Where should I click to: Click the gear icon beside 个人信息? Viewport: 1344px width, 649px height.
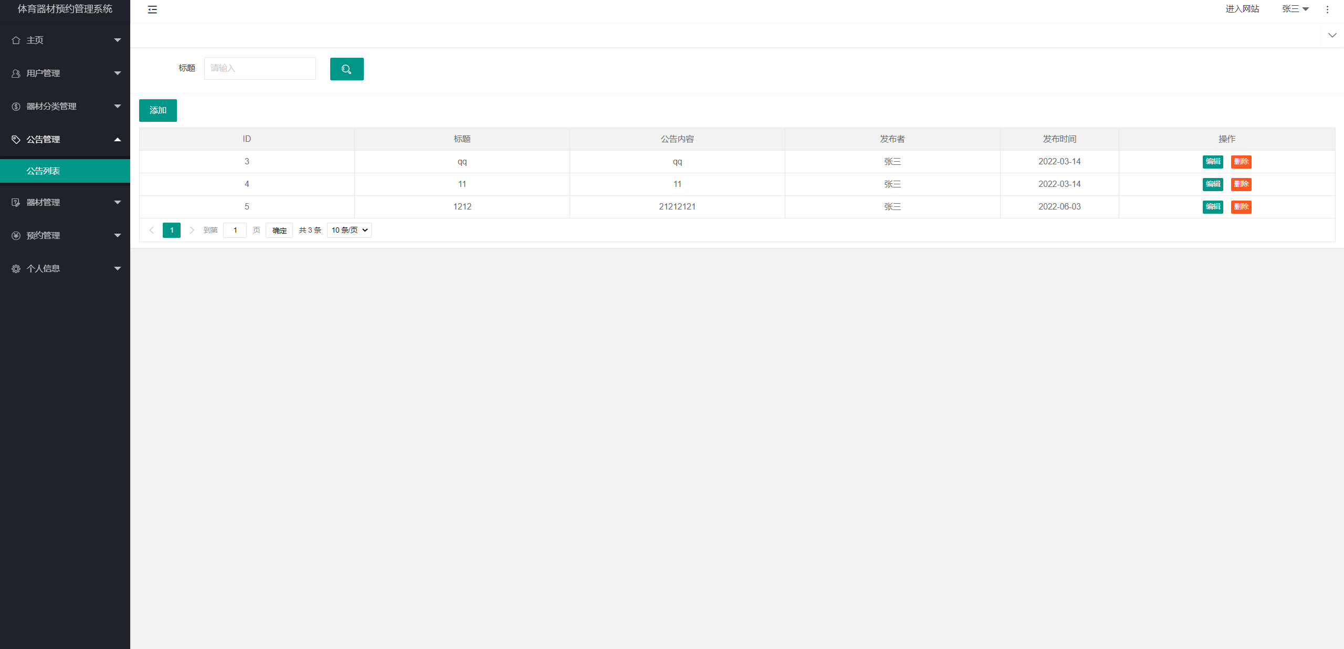pyautogui.click(x=16, y=269)
